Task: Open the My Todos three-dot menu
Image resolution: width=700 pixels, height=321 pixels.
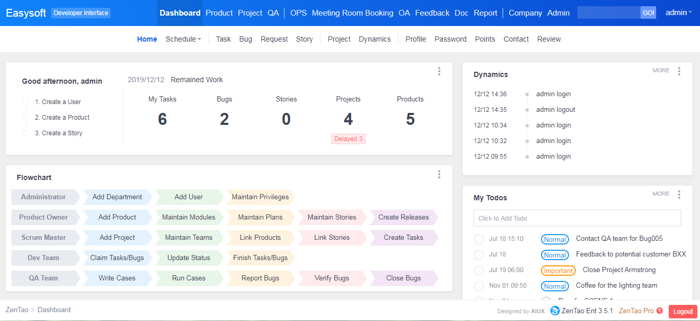Action: point(679,195)
